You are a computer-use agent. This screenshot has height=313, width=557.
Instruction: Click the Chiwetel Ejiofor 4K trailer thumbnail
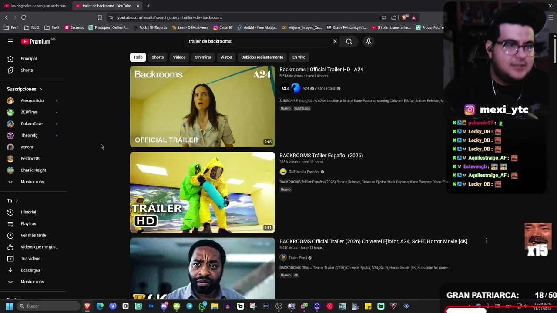pos(202,268)
